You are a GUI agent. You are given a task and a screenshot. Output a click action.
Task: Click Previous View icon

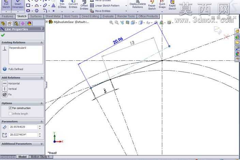122,23
